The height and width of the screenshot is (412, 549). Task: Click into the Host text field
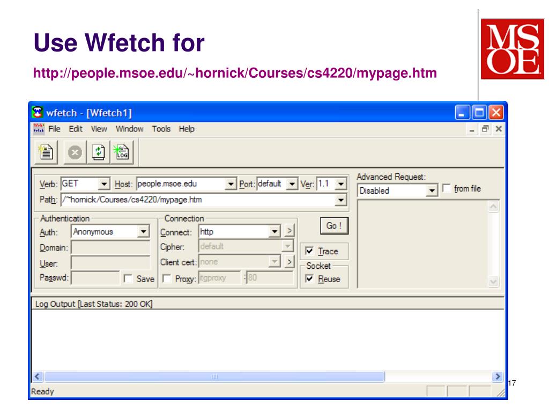(180, 183)
